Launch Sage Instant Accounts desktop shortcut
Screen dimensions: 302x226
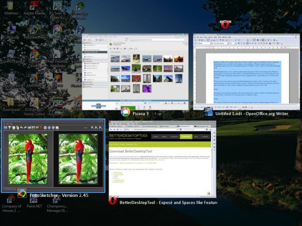pyautogui.click(x=57, y=107)
